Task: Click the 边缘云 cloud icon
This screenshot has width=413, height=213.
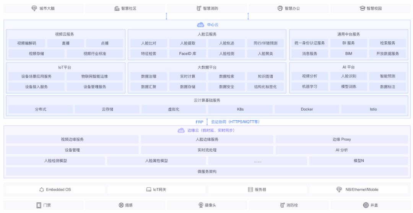Action: pos(181,130)
